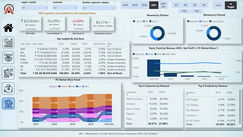
Task: Select the Flipkart customer row
Action: tap(147, 114)
